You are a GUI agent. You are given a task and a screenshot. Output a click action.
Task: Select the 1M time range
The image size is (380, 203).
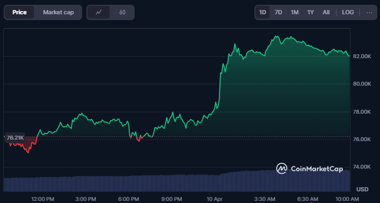pos(295,12)
